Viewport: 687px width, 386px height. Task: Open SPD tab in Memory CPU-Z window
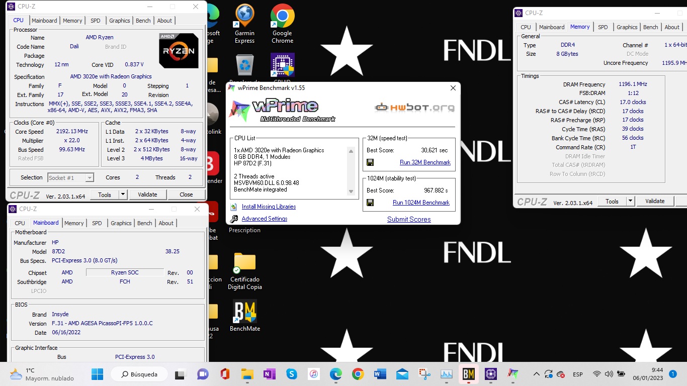coord(603,27)
